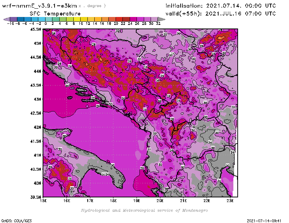Click the longitude axis label 18E
The width and height of the screenshot is (289, 223).
(x=113, y=201)
